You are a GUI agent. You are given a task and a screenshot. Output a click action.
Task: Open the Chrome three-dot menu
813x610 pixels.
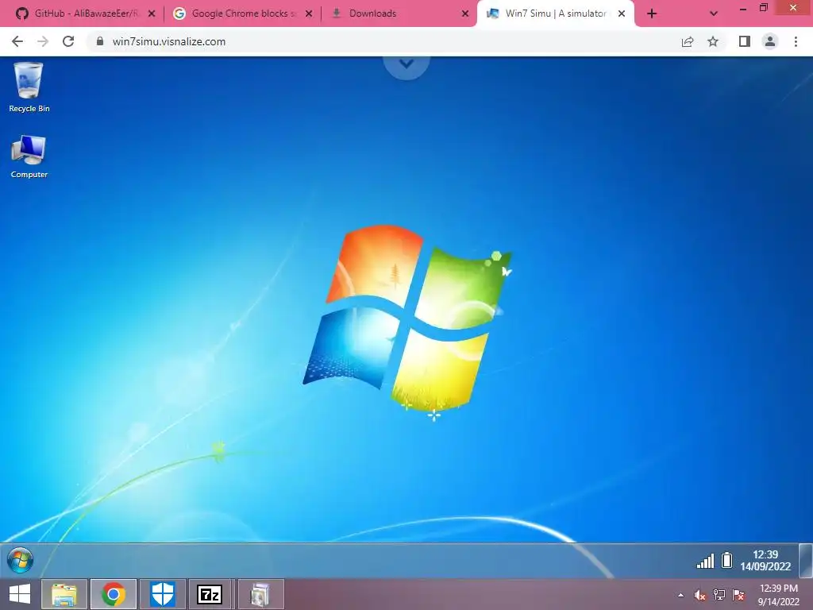coord(796,41)
